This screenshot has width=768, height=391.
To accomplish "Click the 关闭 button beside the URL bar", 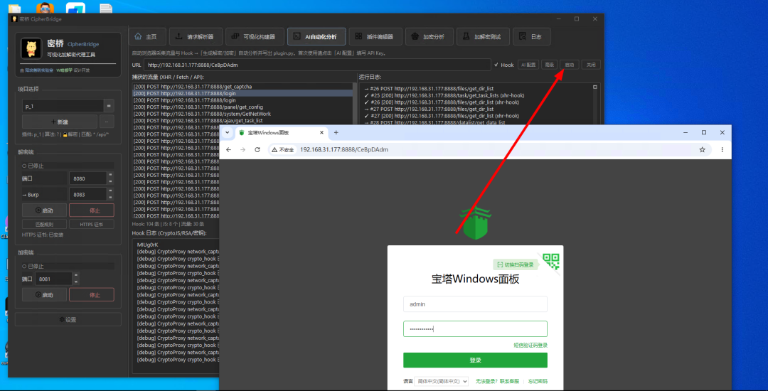I will (x=591, y=65).
